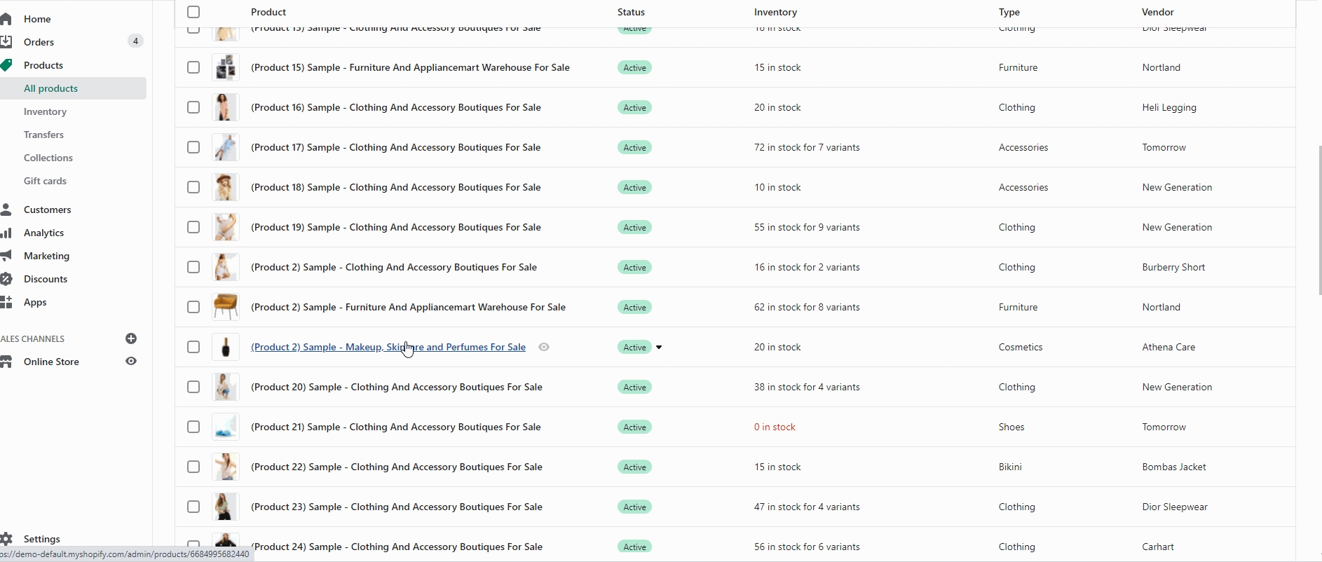The height and width of the screenshot is (562, 1322).
Task: Click the Marketing megaphone icon
Action: coord(6,256)
